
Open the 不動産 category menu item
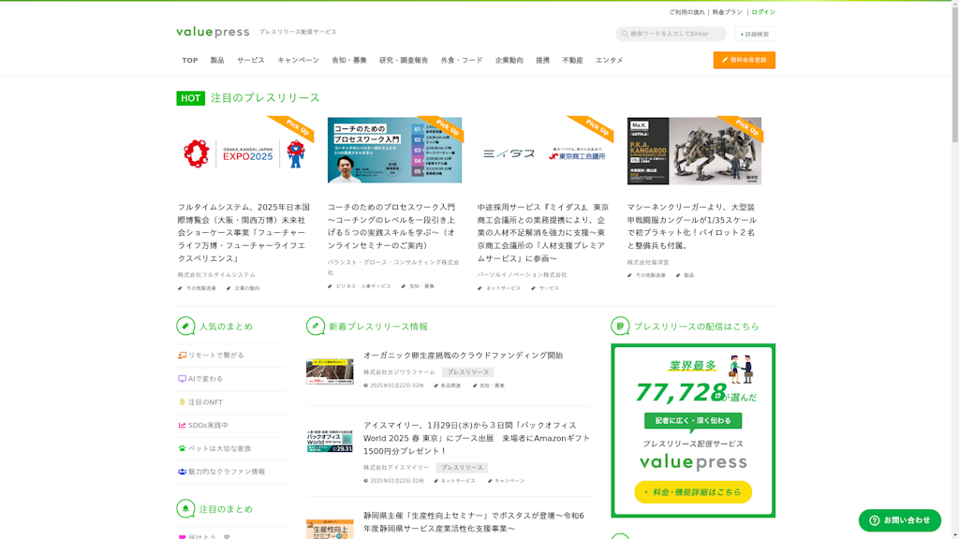572,60
